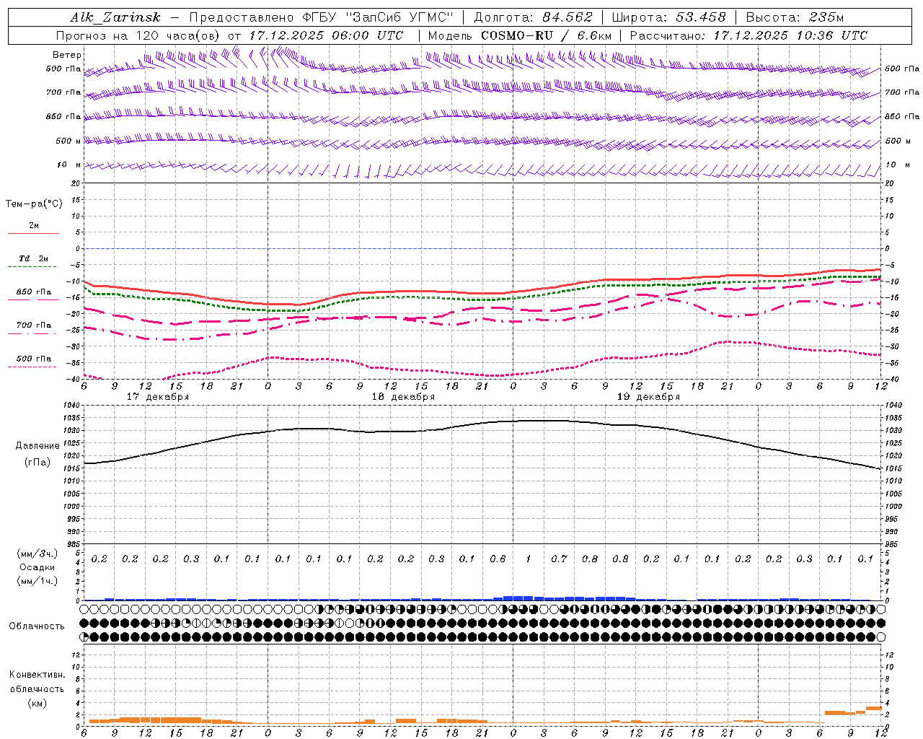Click the station name "Alk_Zarinsk" in header

point(115,17)
